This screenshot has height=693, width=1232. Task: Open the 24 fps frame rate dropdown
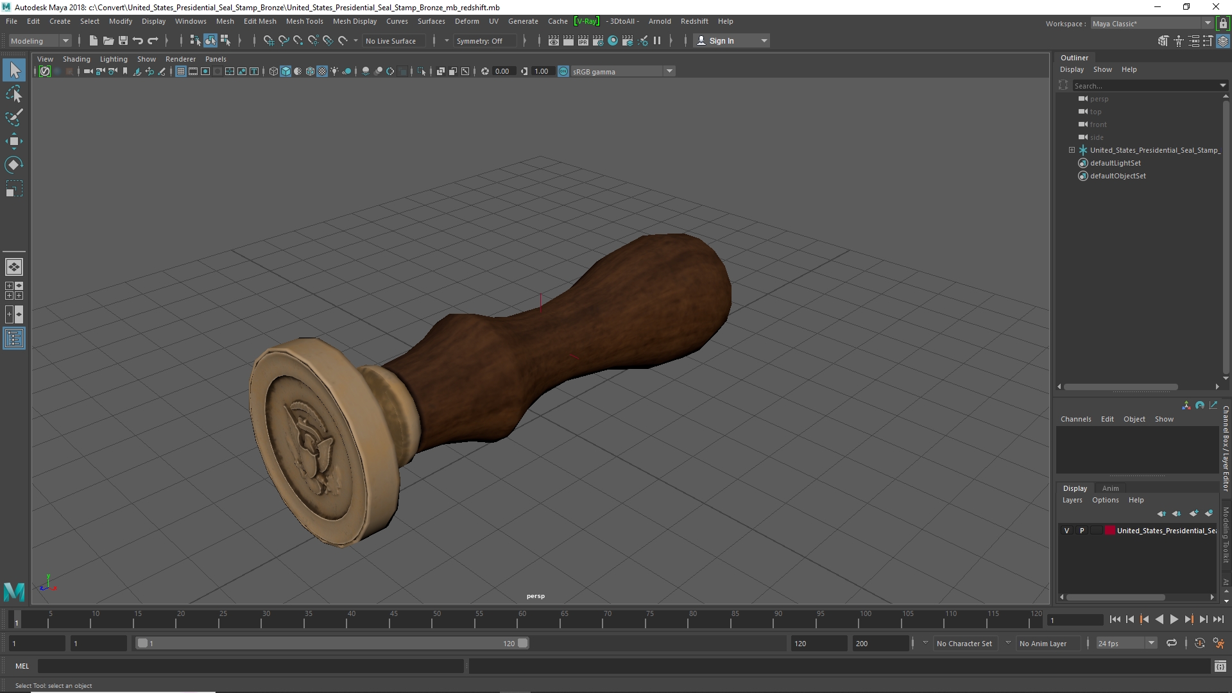1126,643
